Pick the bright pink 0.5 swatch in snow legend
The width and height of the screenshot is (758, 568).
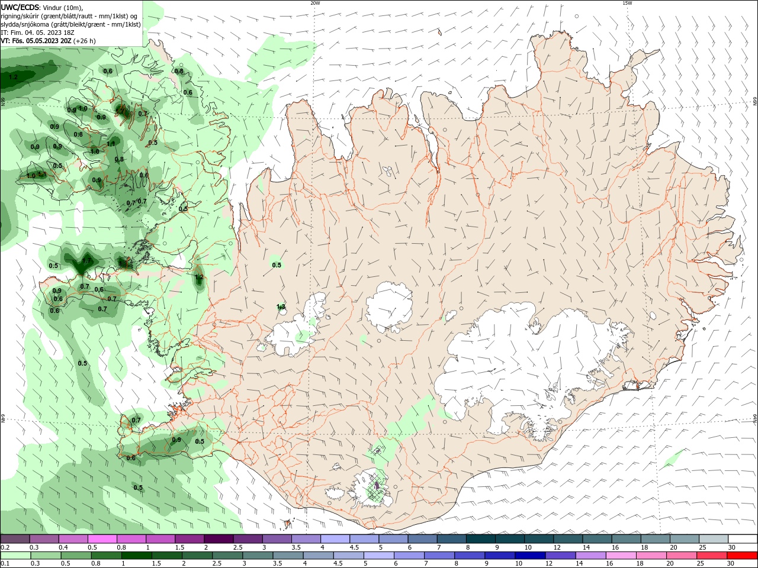102,539
